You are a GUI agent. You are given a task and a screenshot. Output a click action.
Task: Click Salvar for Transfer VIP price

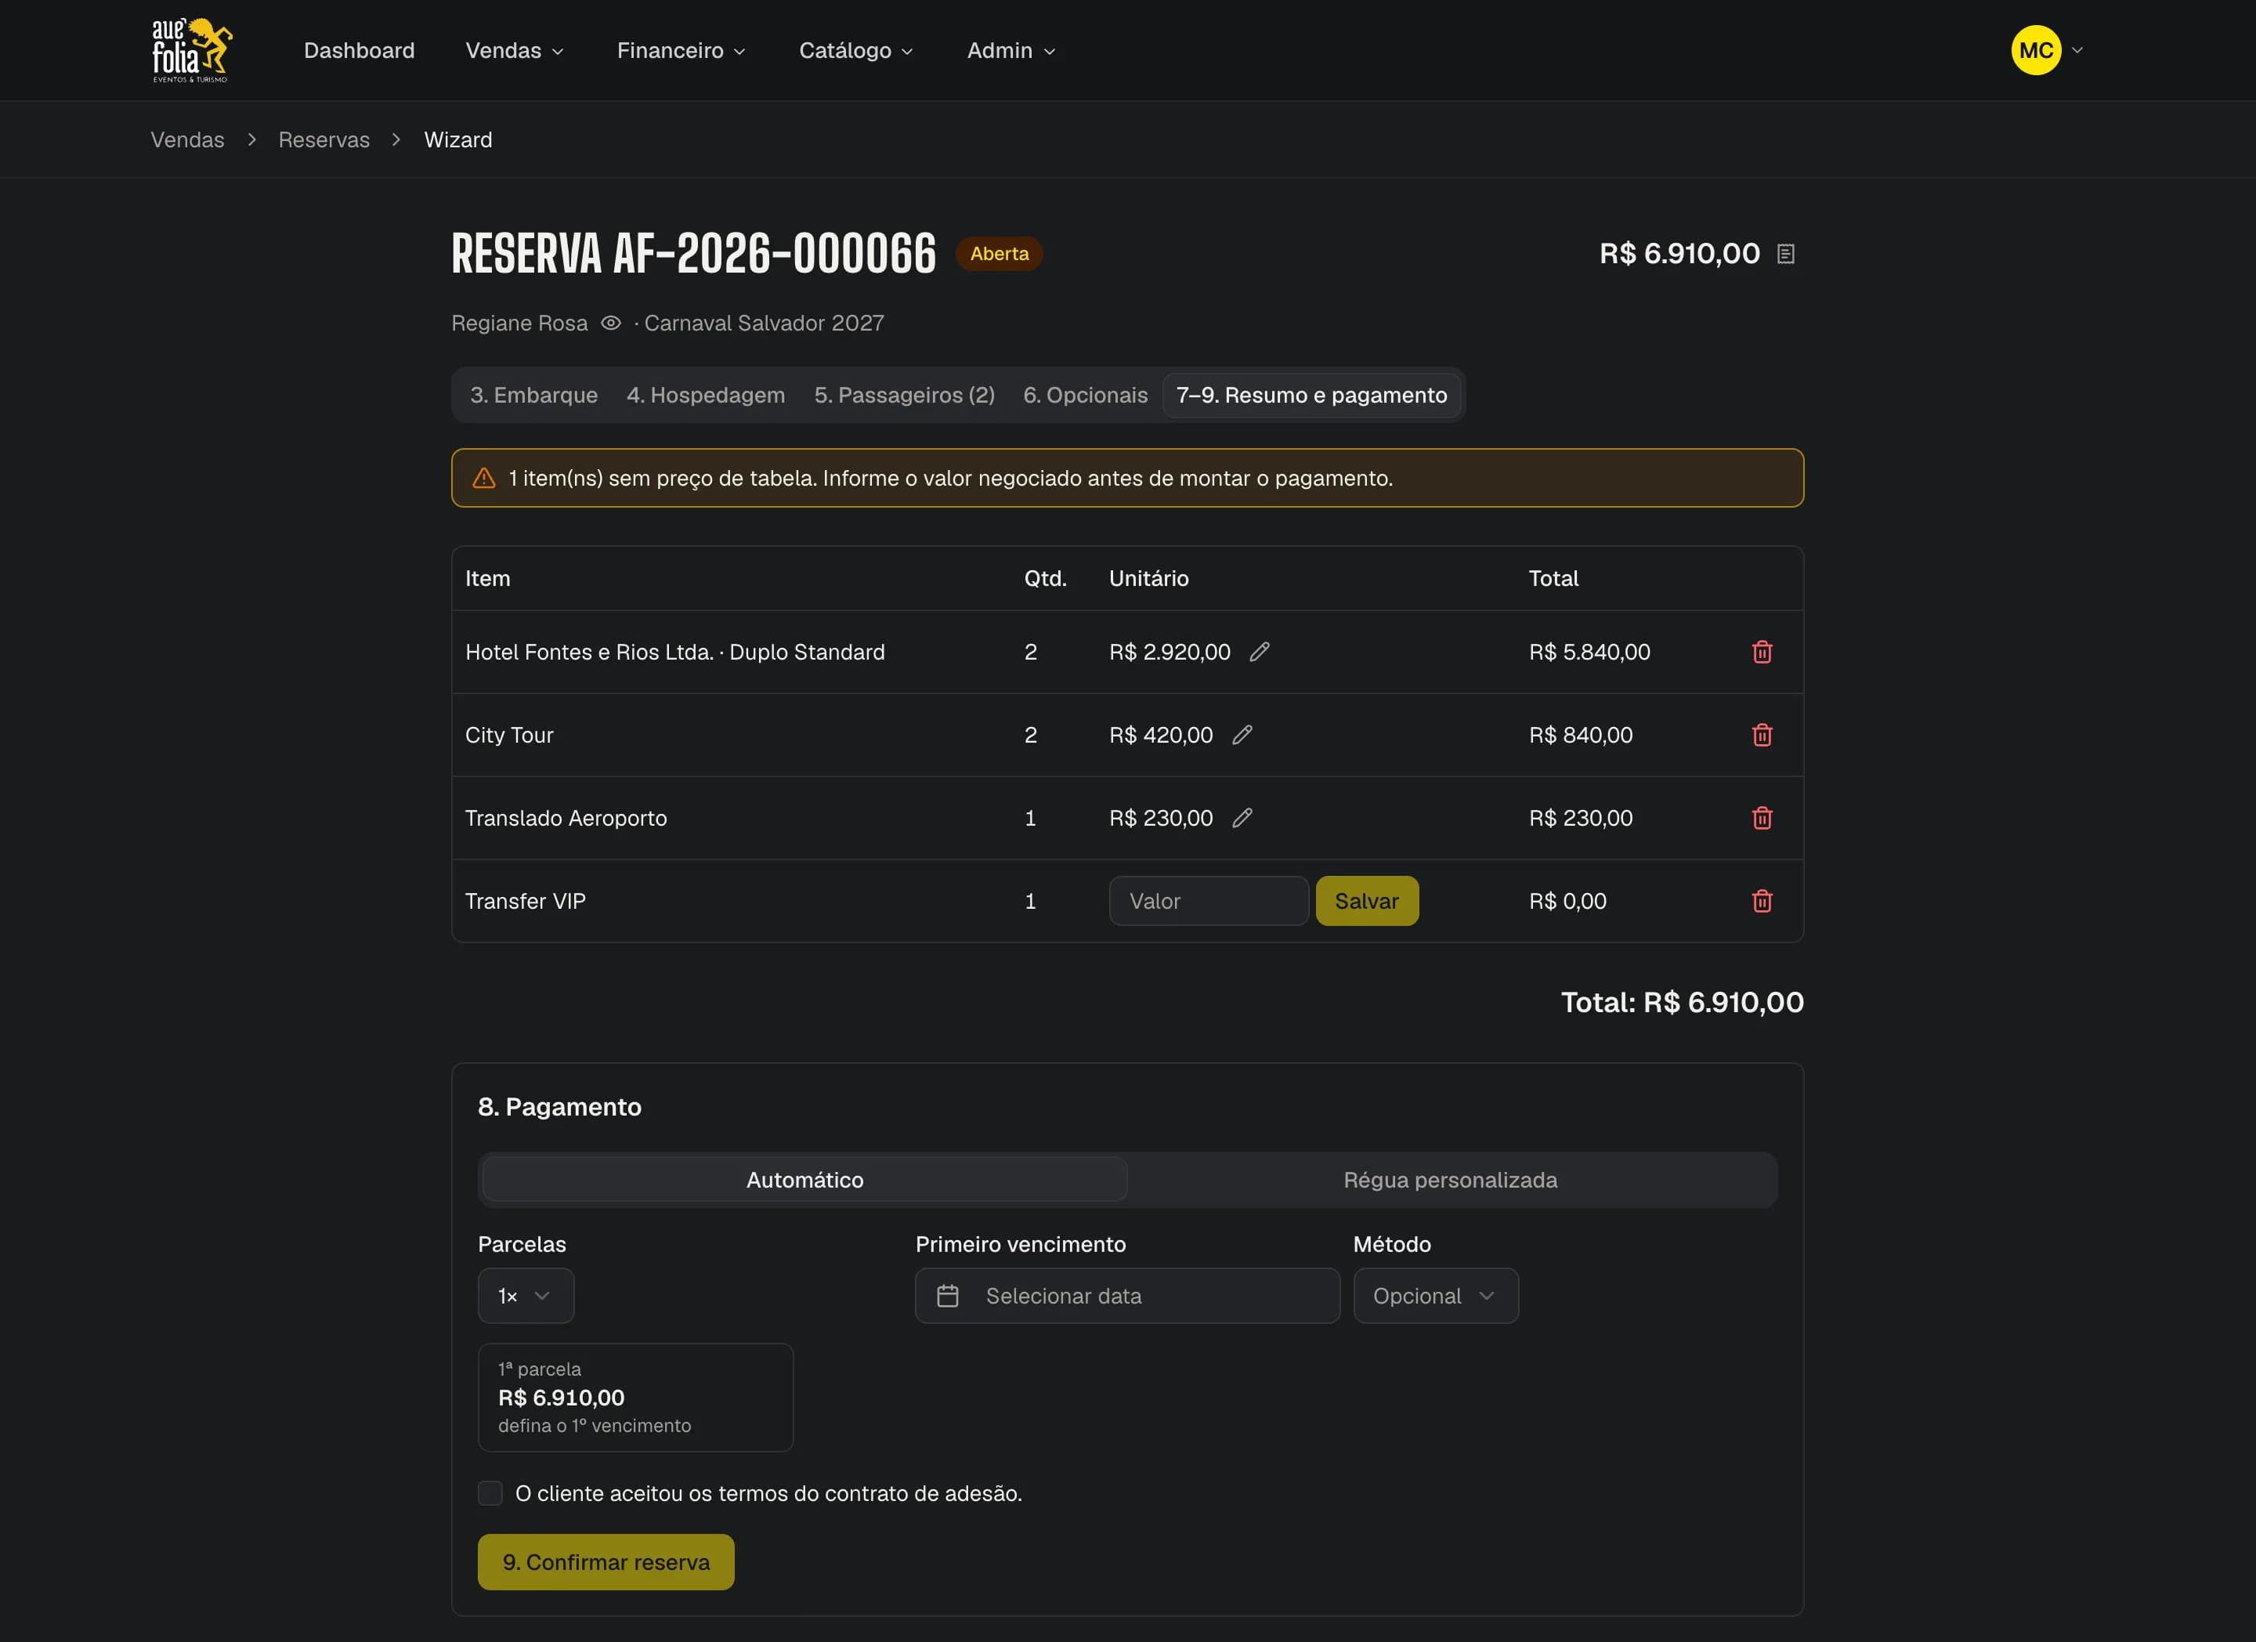tap(1367, 901)
